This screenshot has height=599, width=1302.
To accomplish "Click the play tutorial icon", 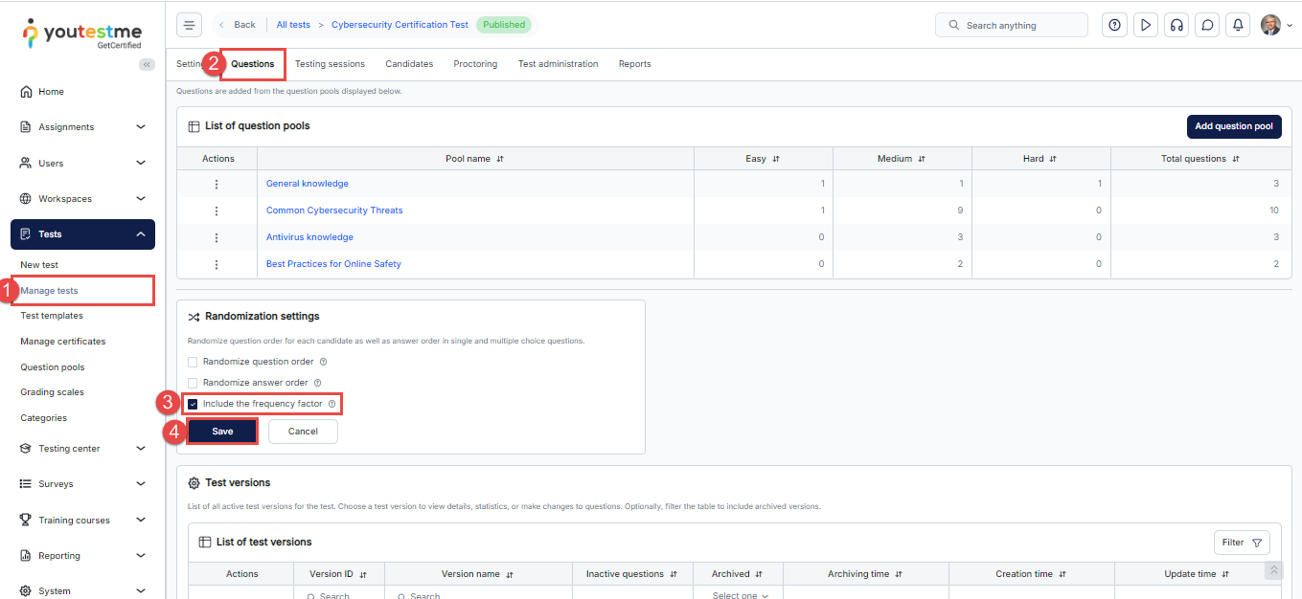I will 1145,25.
